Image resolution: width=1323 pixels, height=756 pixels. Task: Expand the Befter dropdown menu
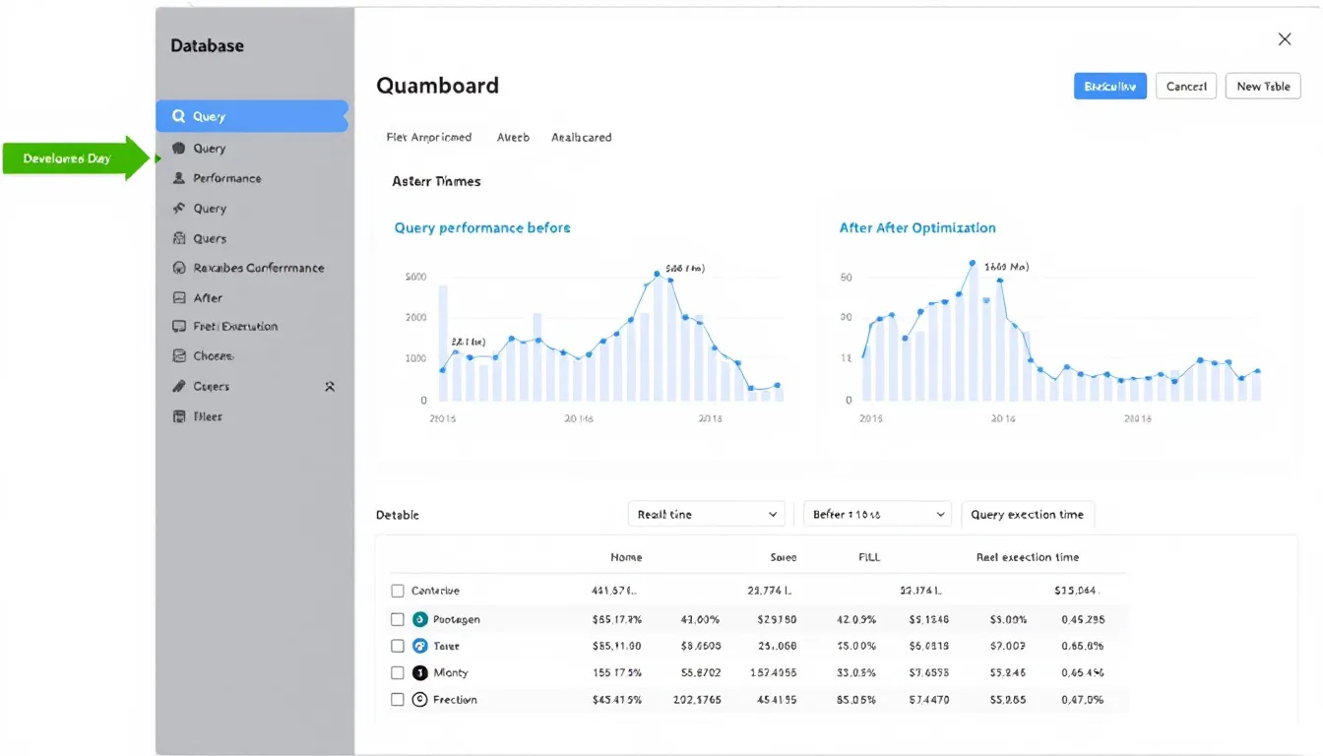(876, 514)
